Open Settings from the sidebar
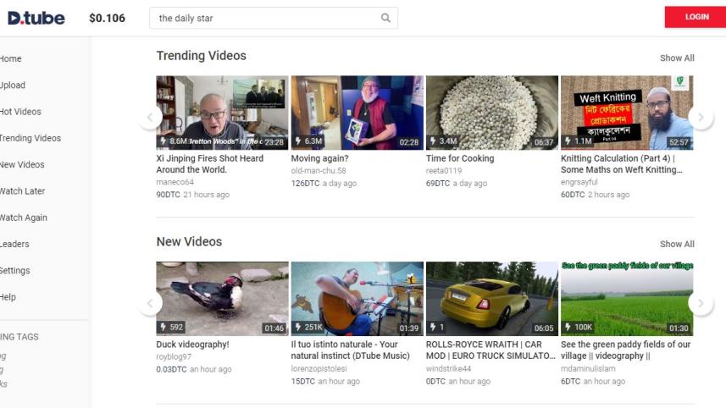The height and width of the screenshot is (408, 726). pos(14,271)
